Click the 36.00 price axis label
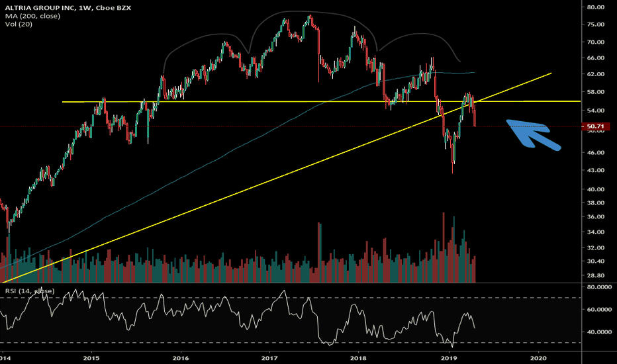 click(x=595, y=217)
